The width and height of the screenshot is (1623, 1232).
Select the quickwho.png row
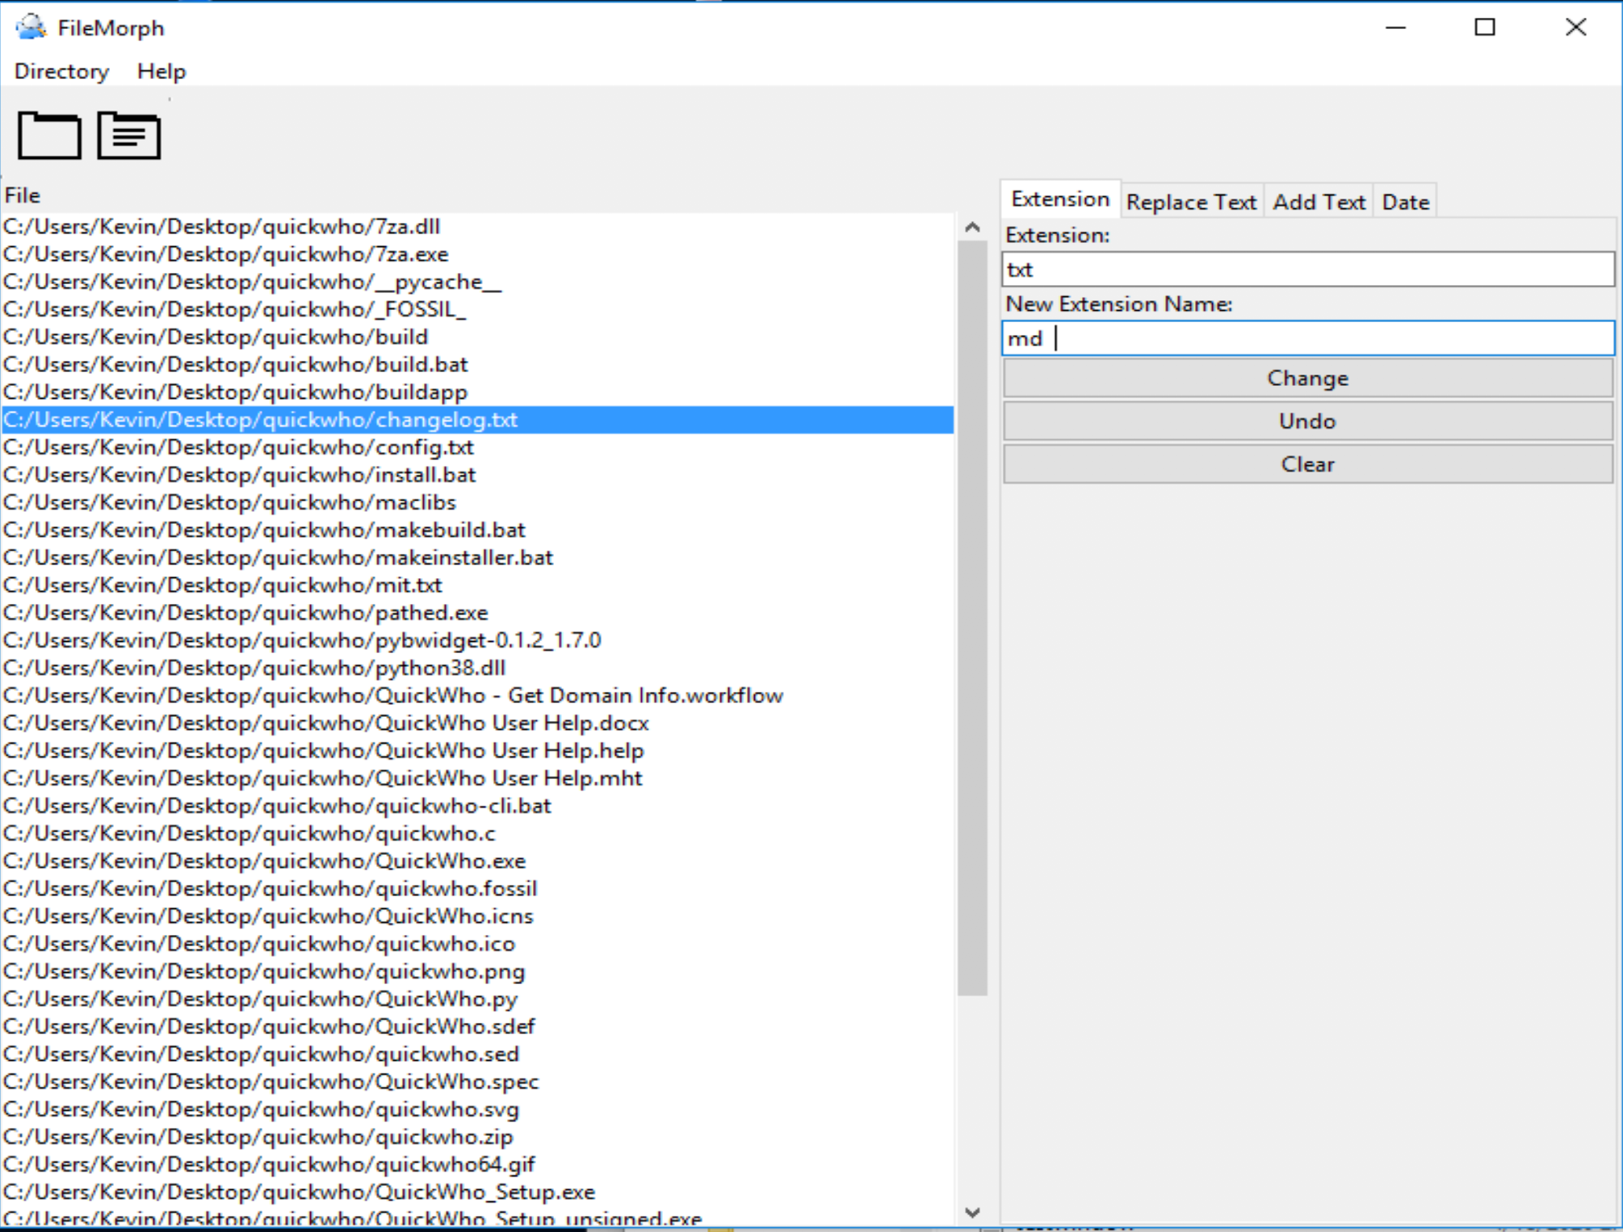click(x=477, y=971)
